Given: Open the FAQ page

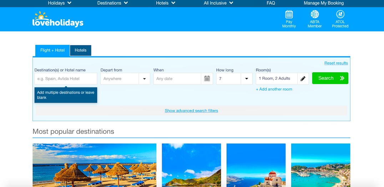Looking at the screenshot, I should click(x=271, y=3).
